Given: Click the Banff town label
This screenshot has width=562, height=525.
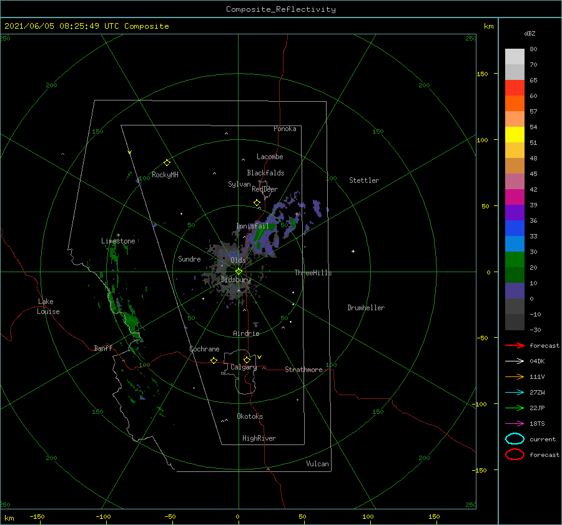Looking at the screenshot, I should [x=103, y=348].
